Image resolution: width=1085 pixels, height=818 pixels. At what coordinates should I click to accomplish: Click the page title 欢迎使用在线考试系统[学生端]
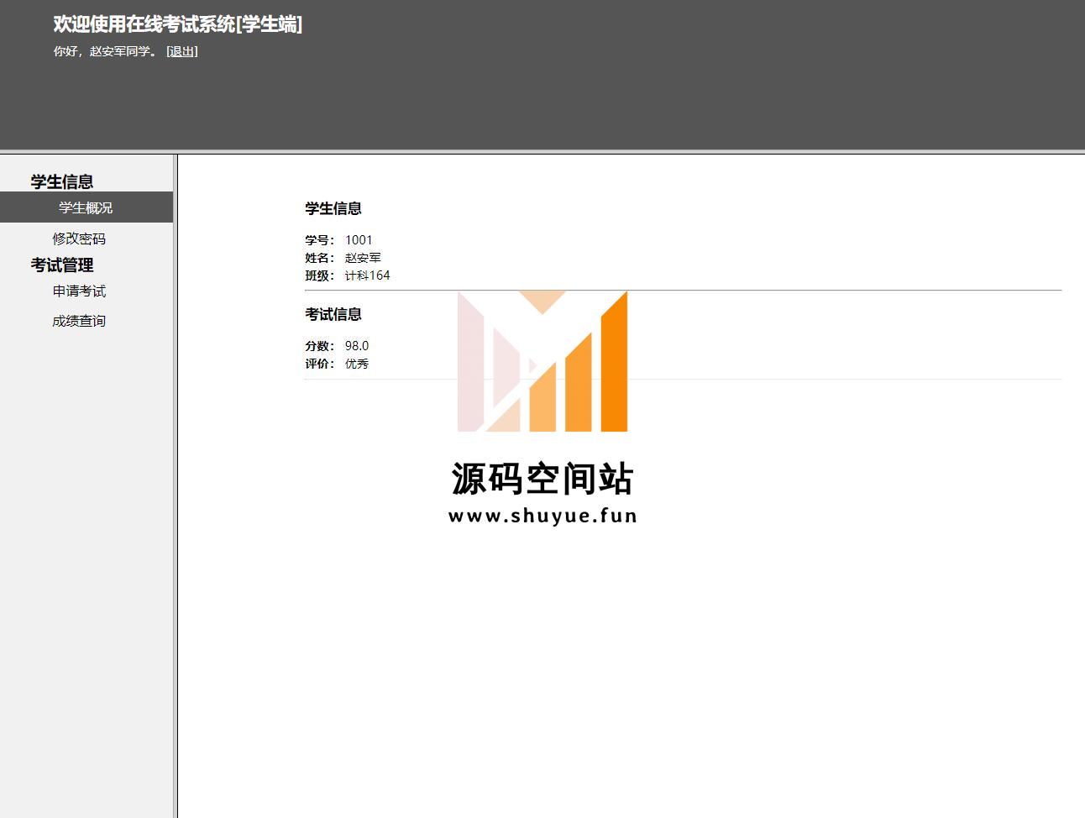point(178,24)
